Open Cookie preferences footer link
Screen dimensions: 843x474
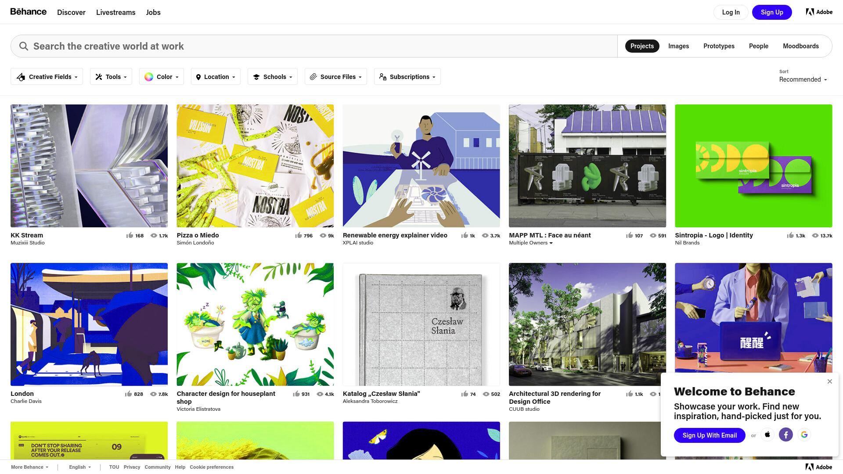pyautogui.click(x=212, y=467)
